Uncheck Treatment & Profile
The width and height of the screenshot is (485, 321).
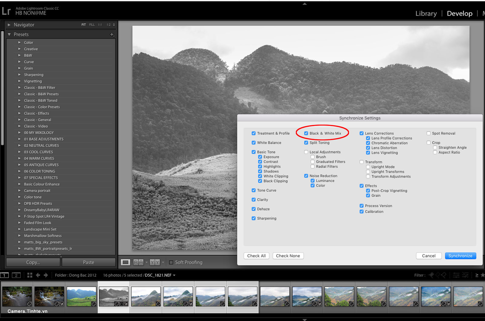point(254,133)
